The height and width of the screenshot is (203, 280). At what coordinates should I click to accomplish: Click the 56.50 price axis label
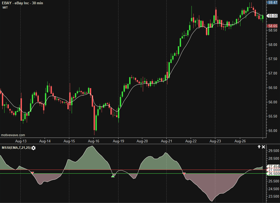(273, 88)
